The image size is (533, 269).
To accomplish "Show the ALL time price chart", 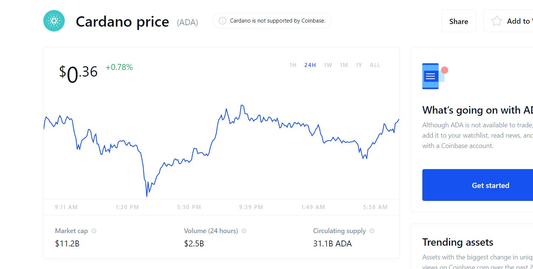I will pos(375,65).
